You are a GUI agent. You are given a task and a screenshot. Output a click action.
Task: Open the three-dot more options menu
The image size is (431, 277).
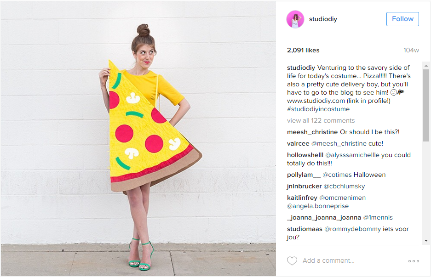[414, 261]
